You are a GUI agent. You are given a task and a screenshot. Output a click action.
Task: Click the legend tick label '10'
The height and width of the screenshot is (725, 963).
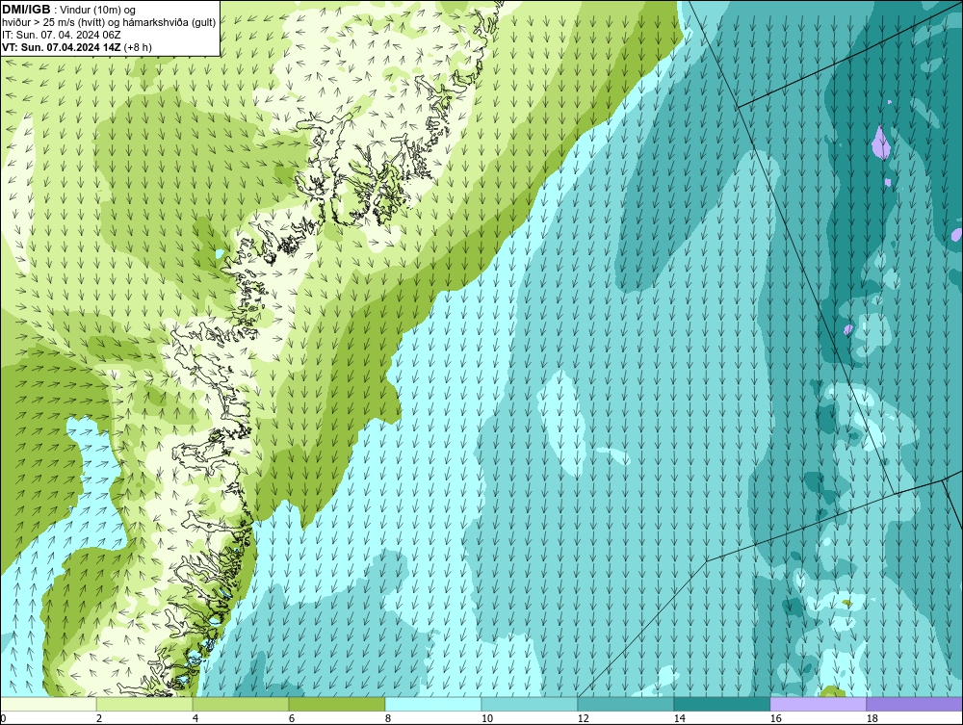click(487, 718)
